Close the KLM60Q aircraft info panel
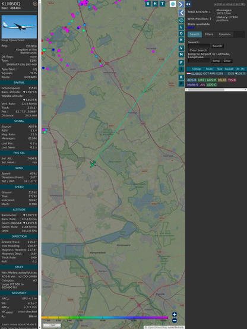Image resolution: width=247 pixels, height=329 pixels. (35, 4)
